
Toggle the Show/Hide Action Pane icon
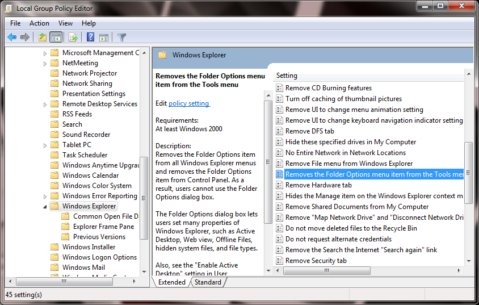pos(103,37)
